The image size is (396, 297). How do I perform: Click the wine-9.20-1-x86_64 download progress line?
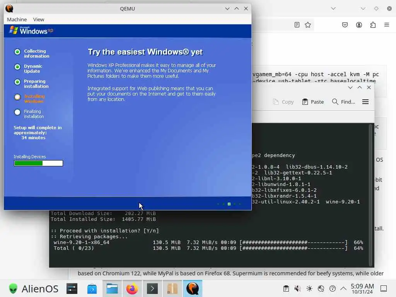pyautogui.click(x=208, y=242)
